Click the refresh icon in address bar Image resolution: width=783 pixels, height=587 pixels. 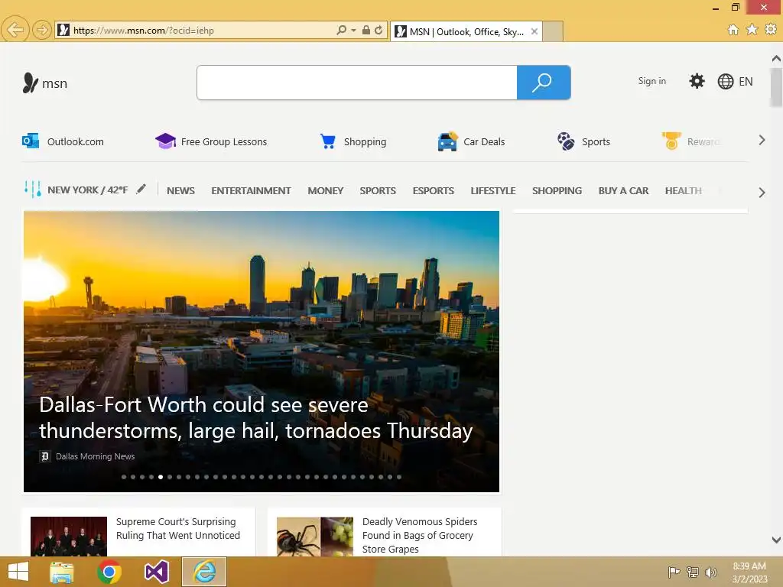[x=379, y=30]
